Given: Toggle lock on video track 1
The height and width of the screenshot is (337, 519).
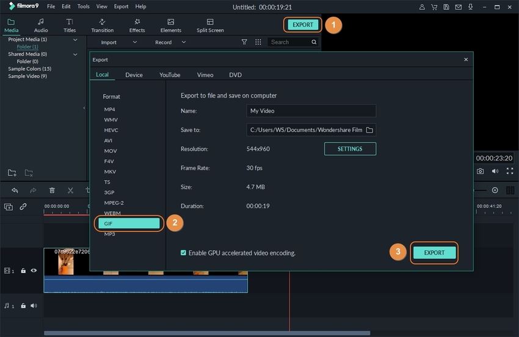Looking at the screenshot, I should pyautogui.click(x=23, y=271).
